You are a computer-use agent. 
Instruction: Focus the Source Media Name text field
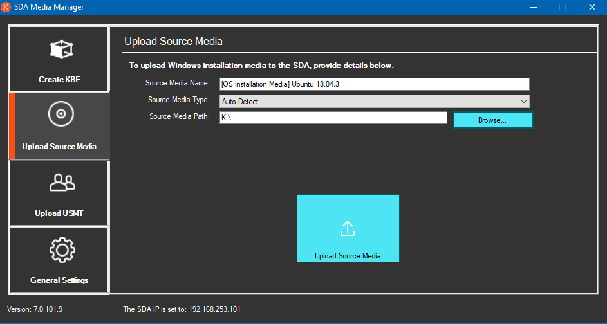[374, 84]
